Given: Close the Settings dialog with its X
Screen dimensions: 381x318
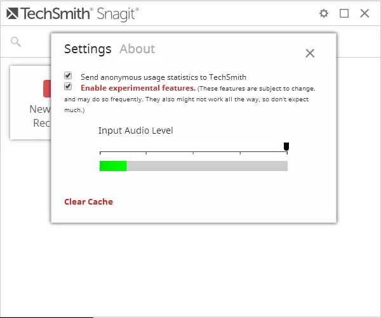Looking at the screenshot, I should click(310, 53).
